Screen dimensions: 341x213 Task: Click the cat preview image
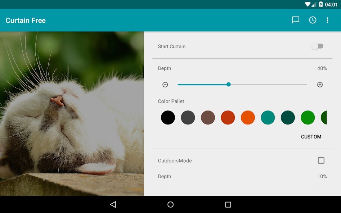(x=72, y=114)
